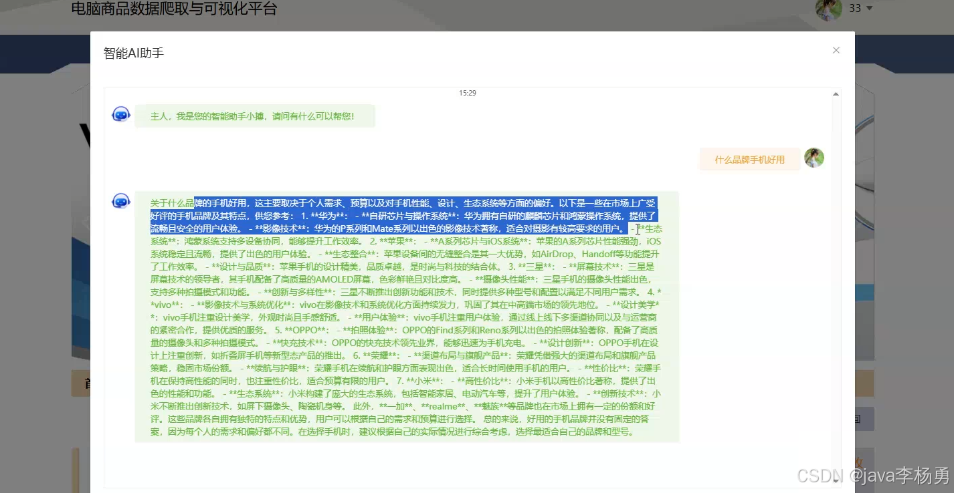Click the chat icon inside the second assistant bubble

click(x=120, y=200)
